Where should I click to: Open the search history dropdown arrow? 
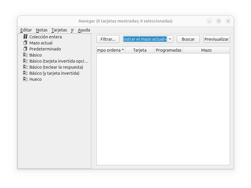click(x=170, y=39)
